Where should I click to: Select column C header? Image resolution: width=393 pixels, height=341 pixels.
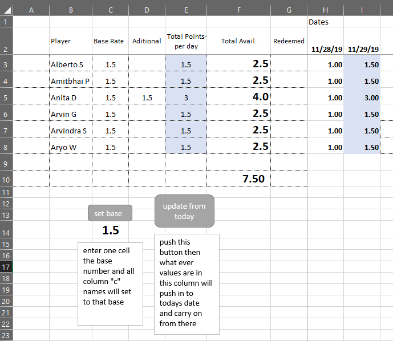coord(110,10)
